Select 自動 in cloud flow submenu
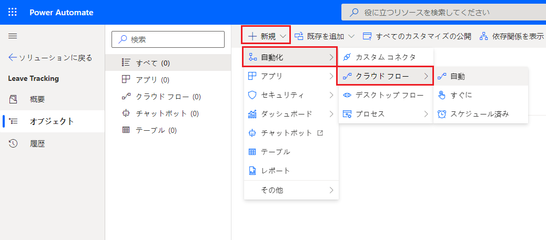This screenshot has width=546, height=240. (481, 76)
